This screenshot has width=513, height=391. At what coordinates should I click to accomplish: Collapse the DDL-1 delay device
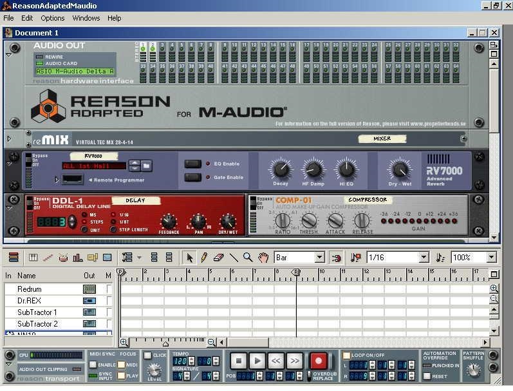[9, 208]
